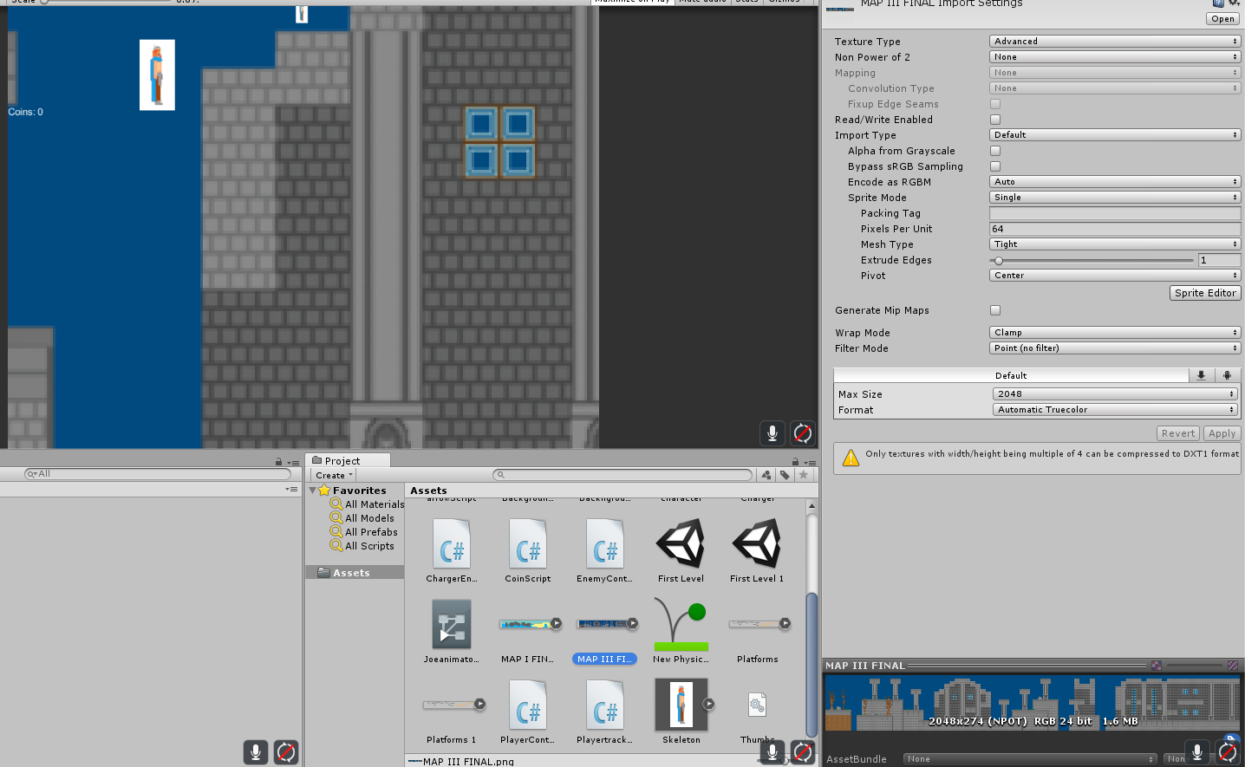Select the PlayerCont... C# script icon
Screen dimensions: 1245x767
[528, 705]
